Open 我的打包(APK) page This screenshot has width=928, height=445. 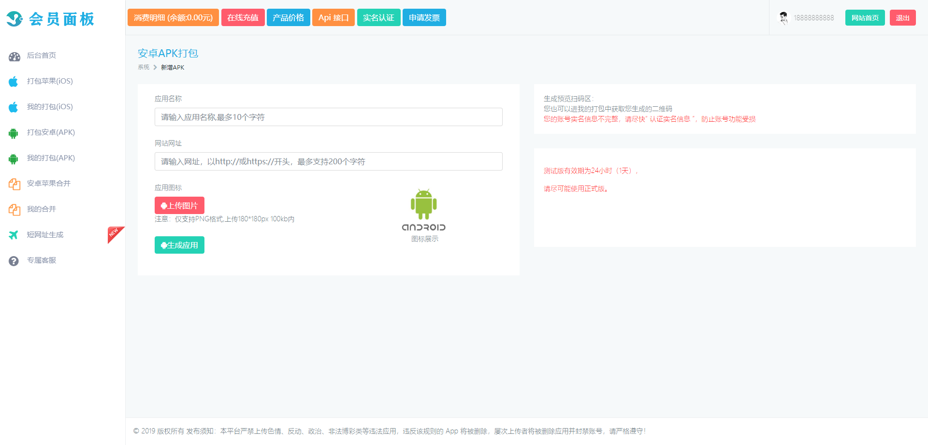click(x=51, y=158)
